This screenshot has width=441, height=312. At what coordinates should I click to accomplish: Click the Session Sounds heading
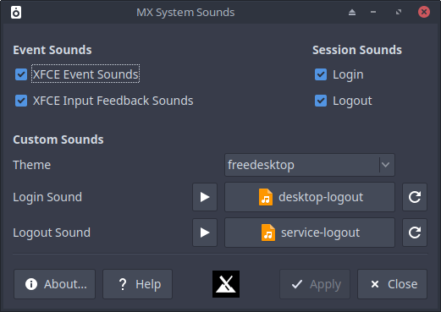coord(357,50)
